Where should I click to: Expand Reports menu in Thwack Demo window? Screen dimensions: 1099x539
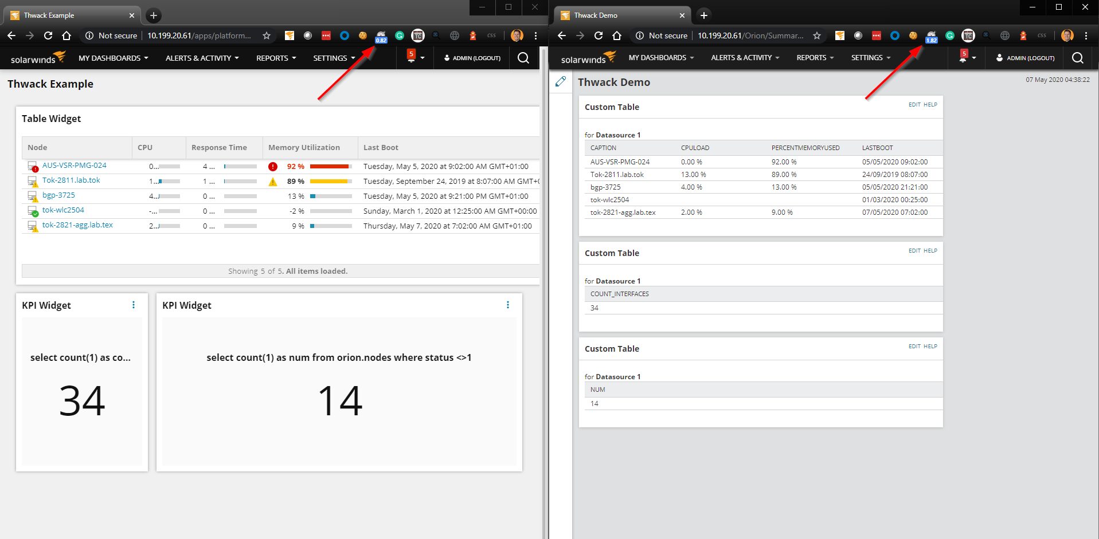[x=815, y=58]
